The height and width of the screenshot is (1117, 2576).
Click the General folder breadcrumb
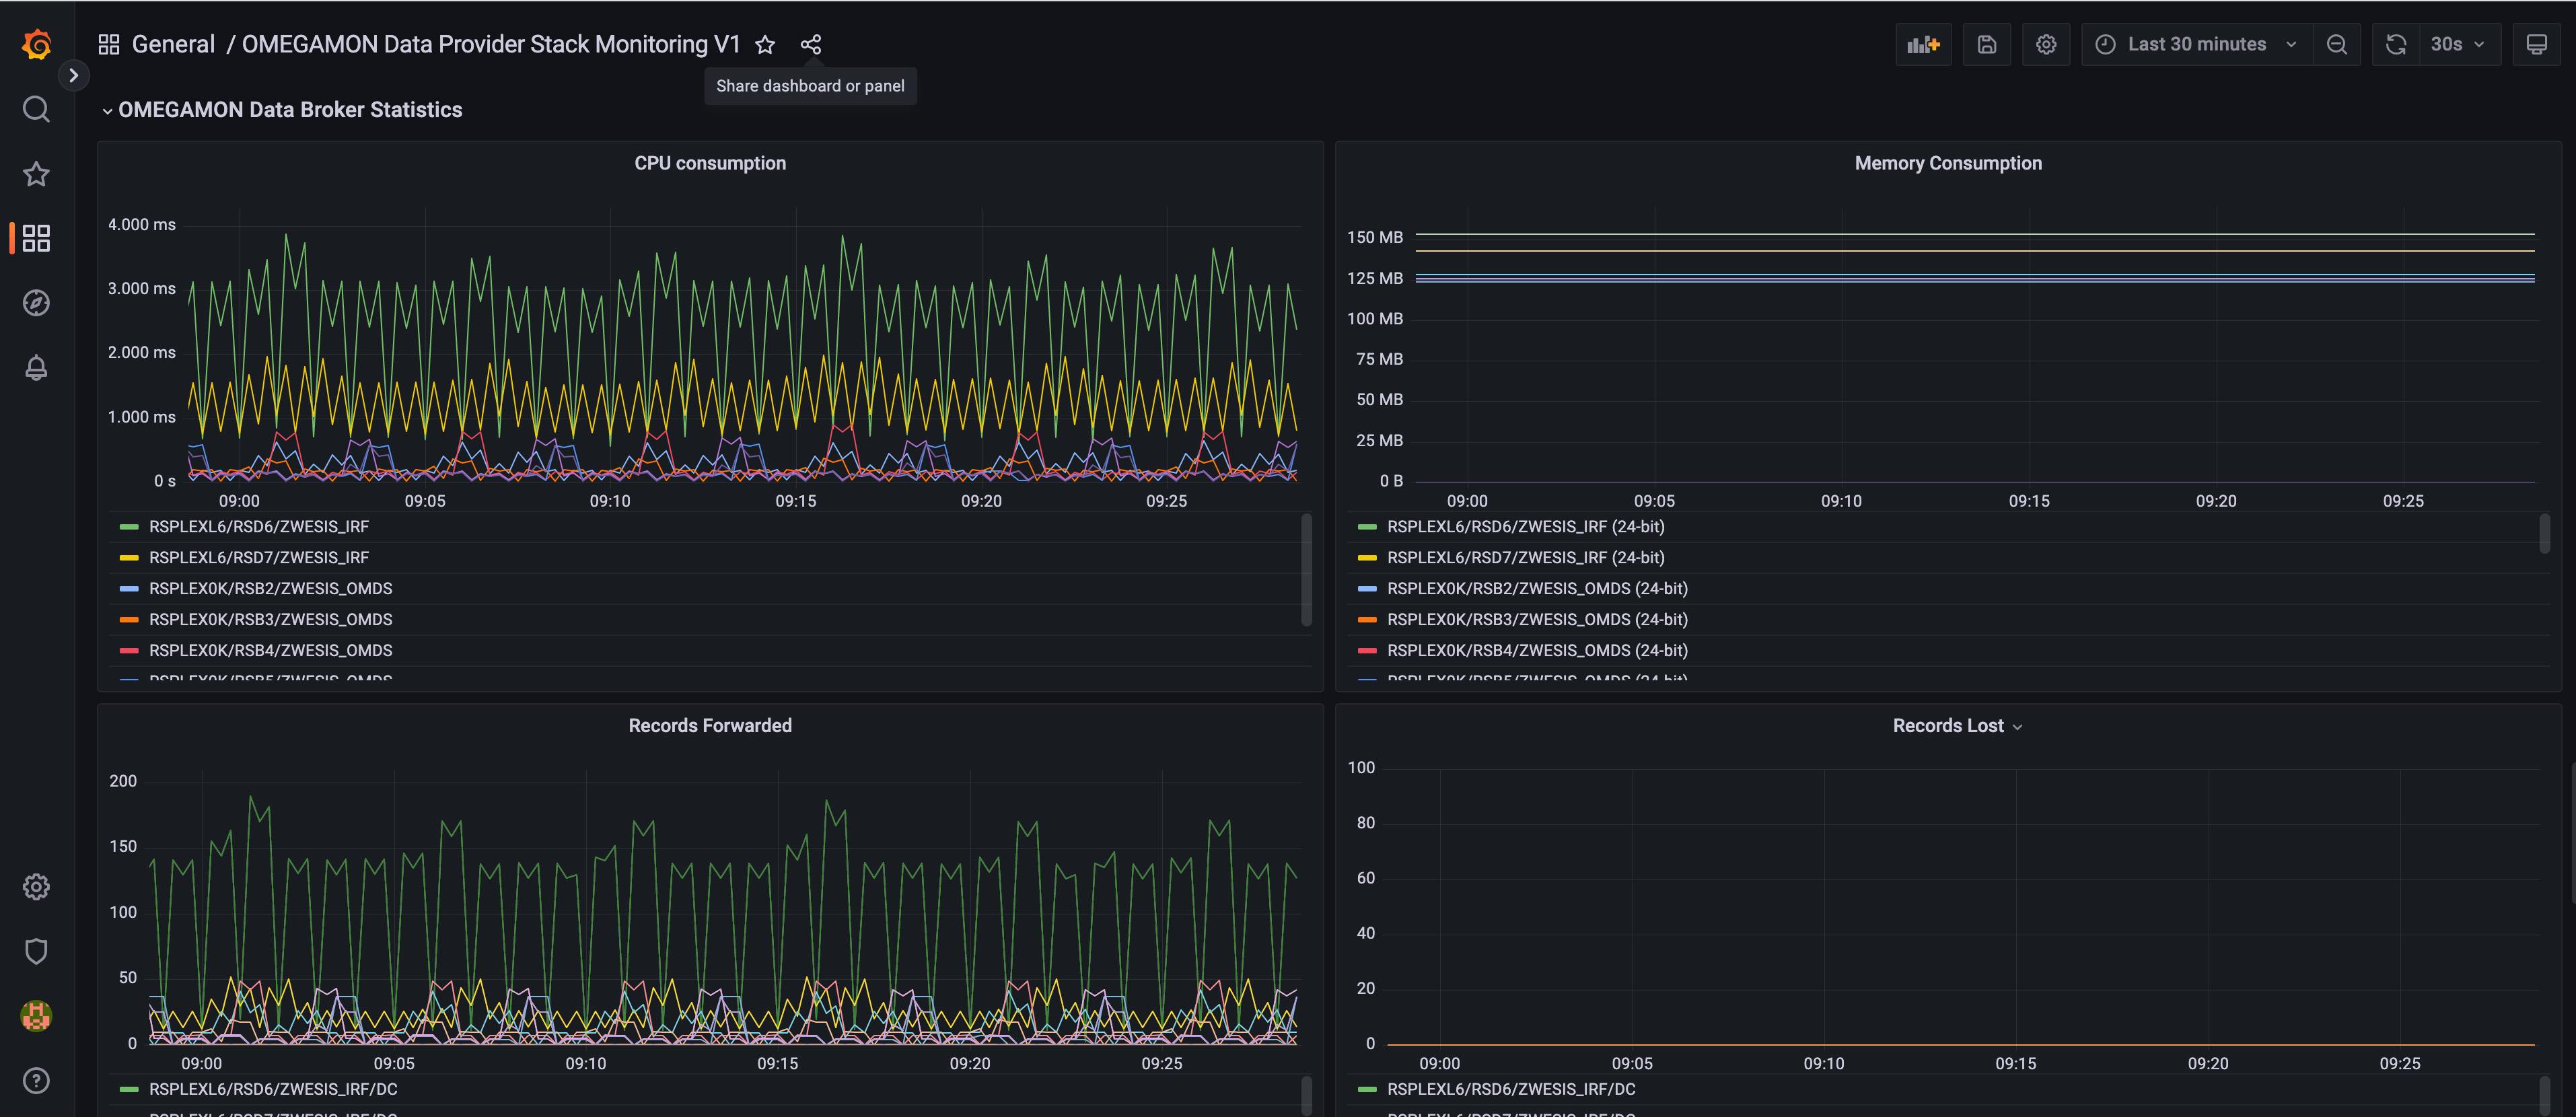tap(173, 45)
